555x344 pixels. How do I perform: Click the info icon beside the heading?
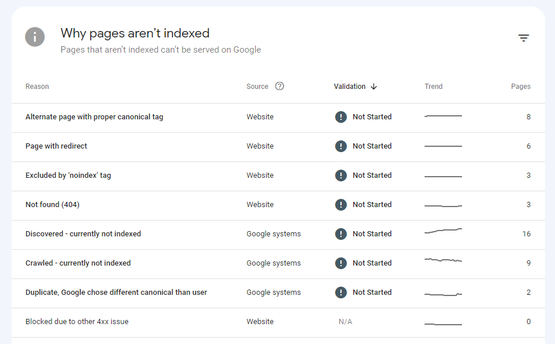click(35, 37)
